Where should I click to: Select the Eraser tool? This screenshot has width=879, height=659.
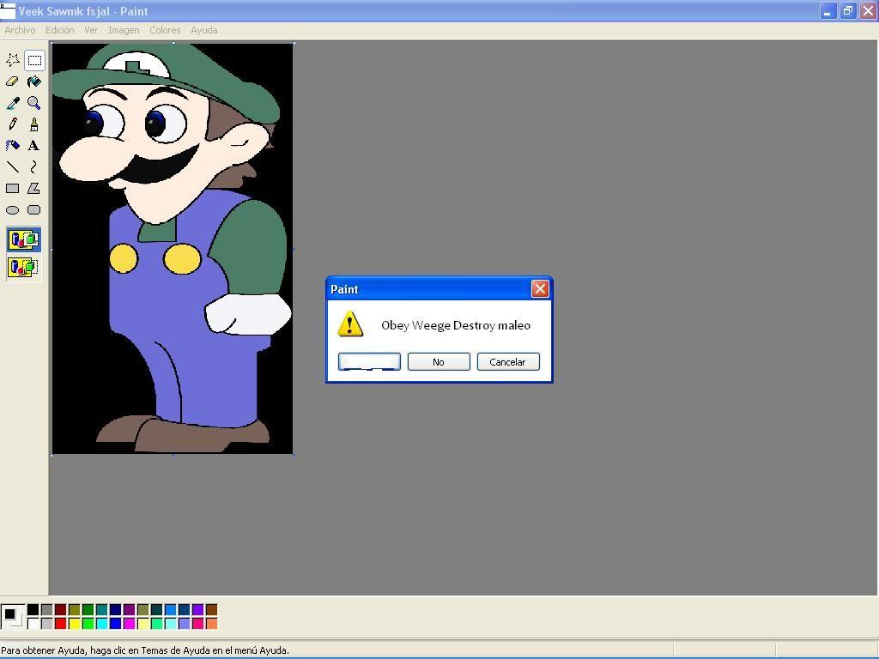13,81
